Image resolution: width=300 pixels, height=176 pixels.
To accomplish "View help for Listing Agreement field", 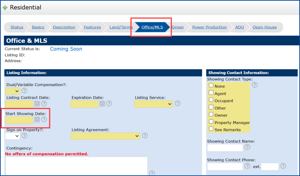I will [x=145, y=136].
